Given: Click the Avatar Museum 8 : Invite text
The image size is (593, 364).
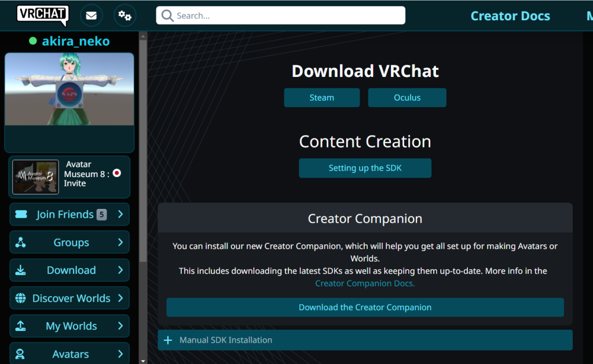Looking at the screenshot, I should coord(87,174).
